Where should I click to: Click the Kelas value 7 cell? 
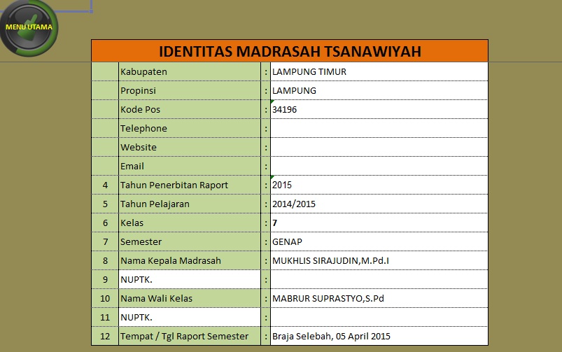(x=379, y=223)
